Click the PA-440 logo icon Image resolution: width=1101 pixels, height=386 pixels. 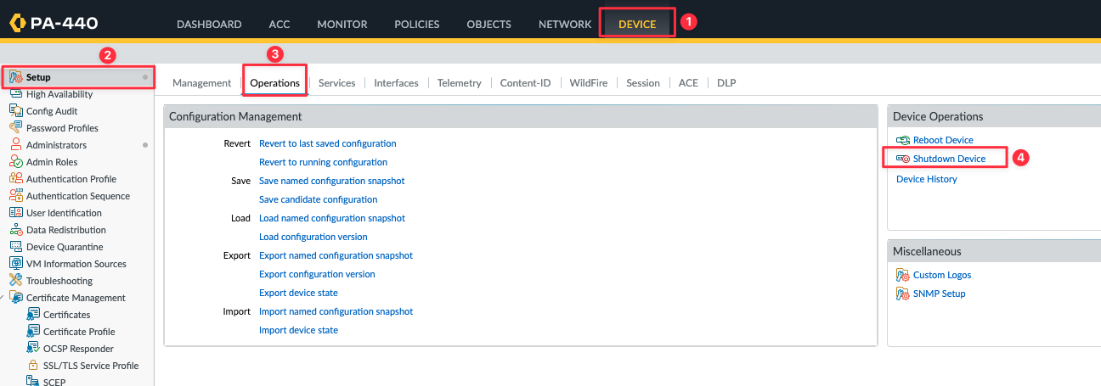[17, 23]
